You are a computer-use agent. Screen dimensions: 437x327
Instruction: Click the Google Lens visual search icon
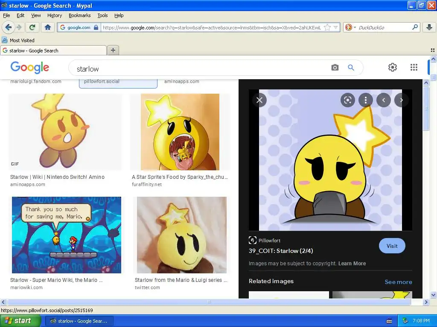point(347,100)
